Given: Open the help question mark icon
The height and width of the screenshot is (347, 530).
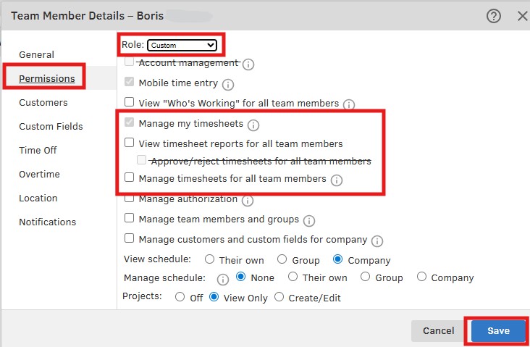Looking at the screenshot, I should pos(494,16).
